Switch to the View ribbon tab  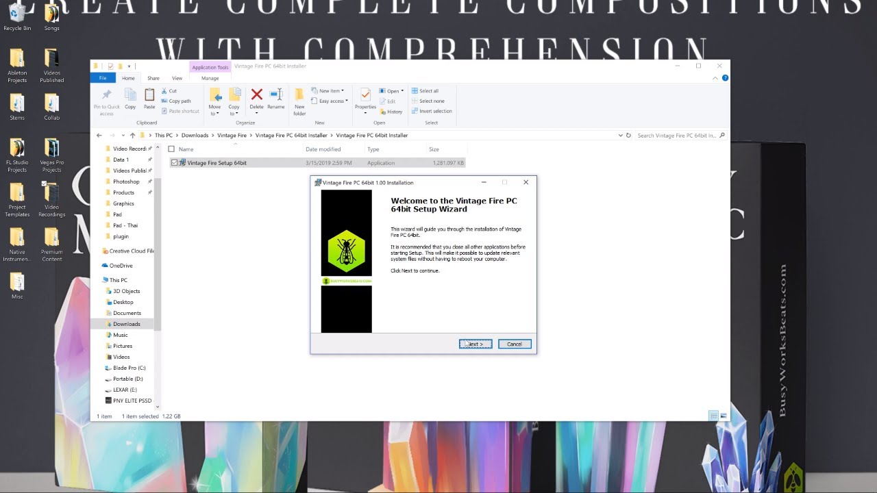pyautogui.click(x=177, y=78)
